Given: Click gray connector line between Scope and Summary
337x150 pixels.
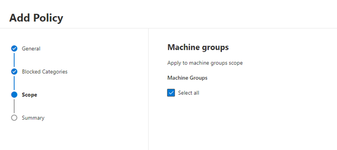Looking at the screenshot, I should point(14,106).
